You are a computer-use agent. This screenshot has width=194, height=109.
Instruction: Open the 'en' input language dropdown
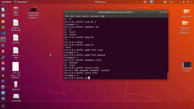click(x=172, y=2)
